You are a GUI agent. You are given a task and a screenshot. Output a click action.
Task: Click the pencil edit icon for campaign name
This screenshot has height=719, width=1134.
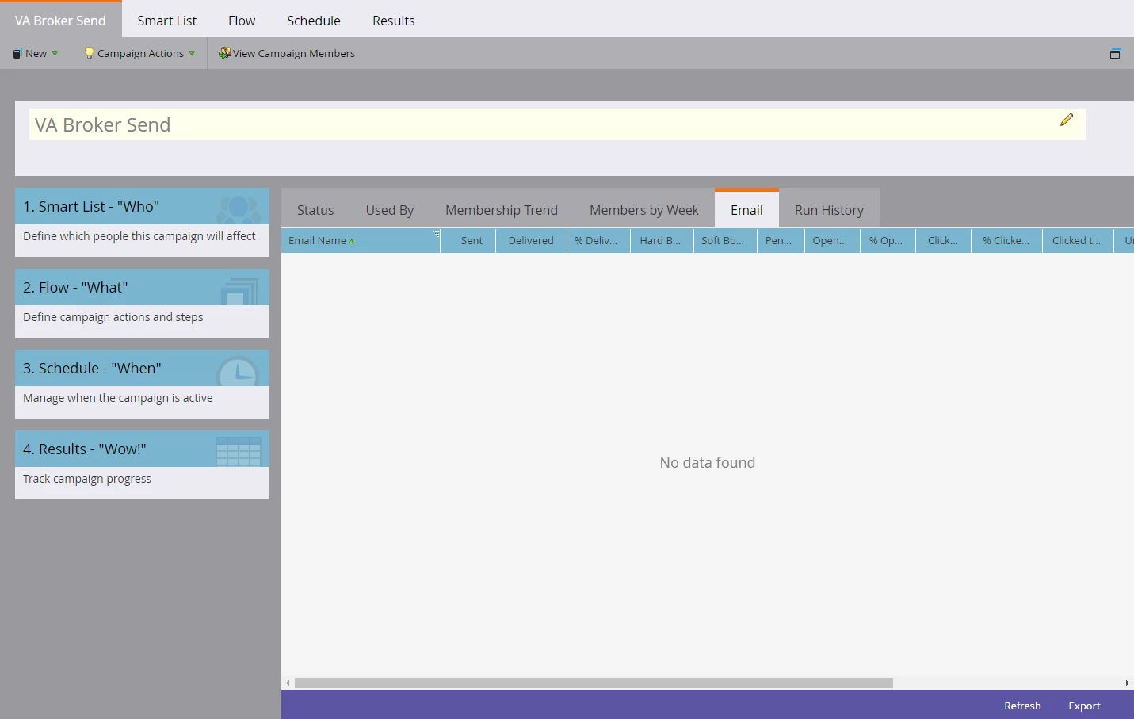click(1067, 120)
